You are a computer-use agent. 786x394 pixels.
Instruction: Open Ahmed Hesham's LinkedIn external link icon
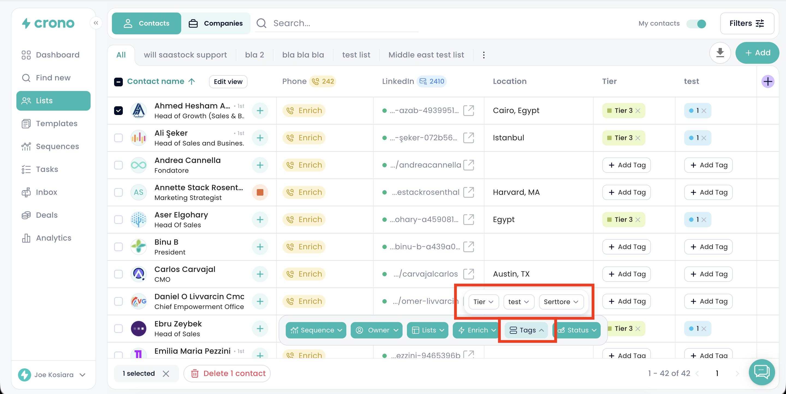click(468, 111)
